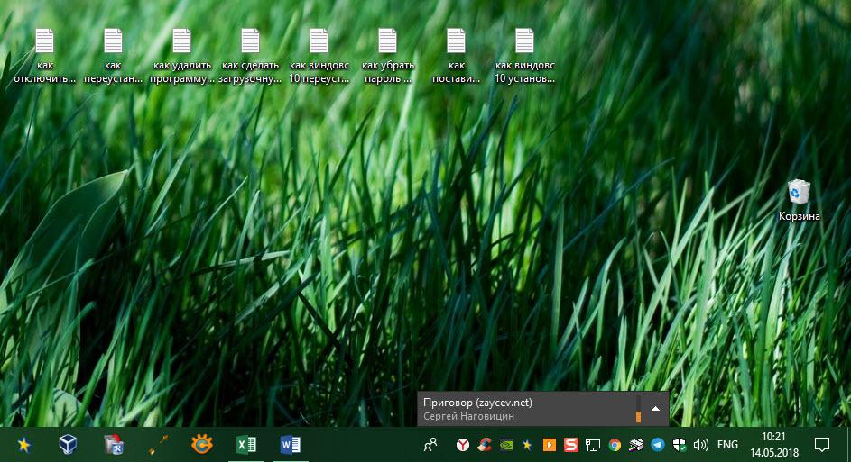Switch ENG input language indicator
The height and width of the screenshot is (462, 851).
click(727, 445)
